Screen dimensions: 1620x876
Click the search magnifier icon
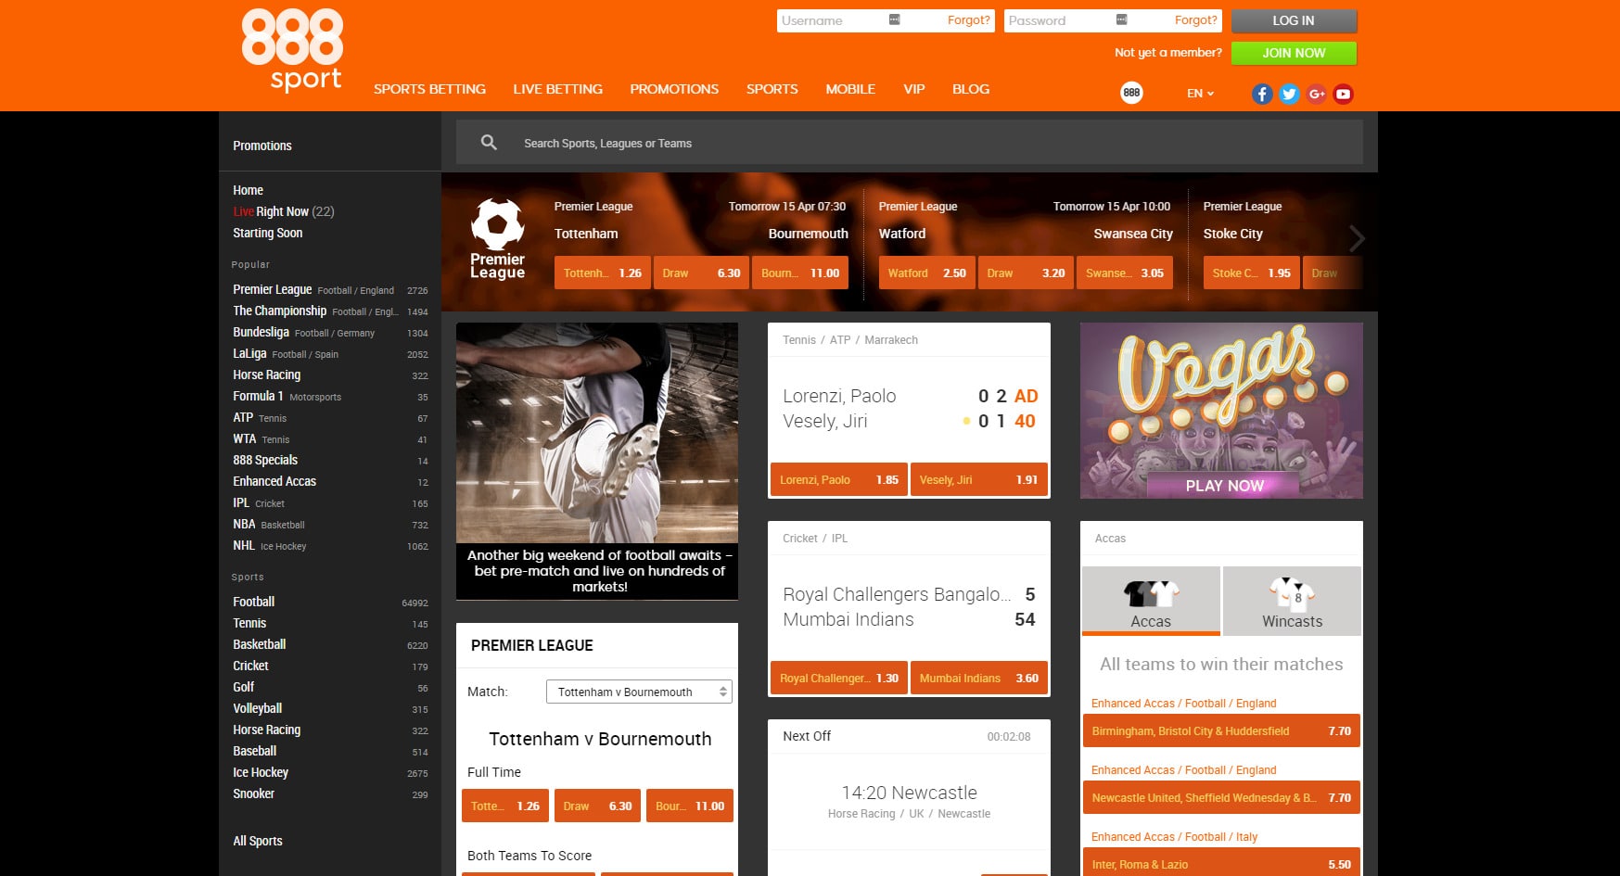coord(489,143)
